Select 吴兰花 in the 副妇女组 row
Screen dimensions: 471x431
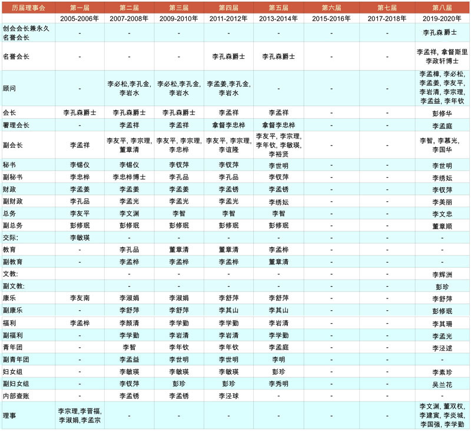click(x=442, y=383)
